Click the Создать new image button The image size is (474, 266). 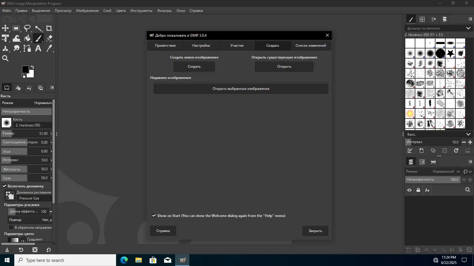click(194, 66)
